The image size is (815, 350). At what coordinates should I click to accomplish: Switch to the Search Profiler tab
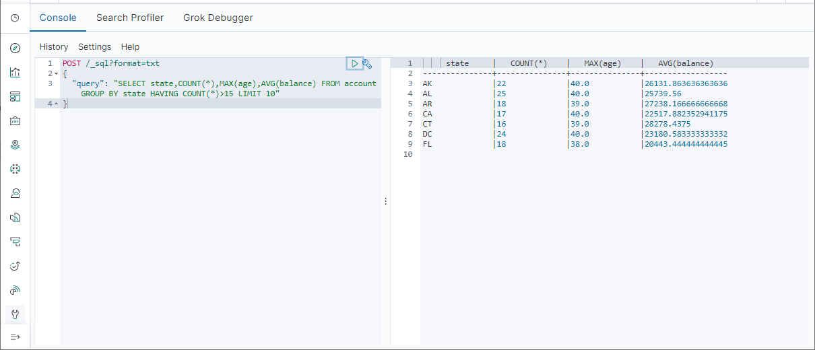(130, 17)
